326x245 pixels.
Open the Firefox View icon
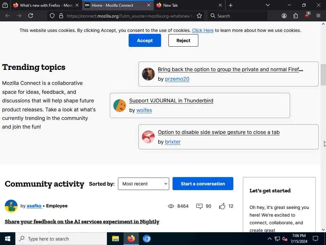point(5,5)
